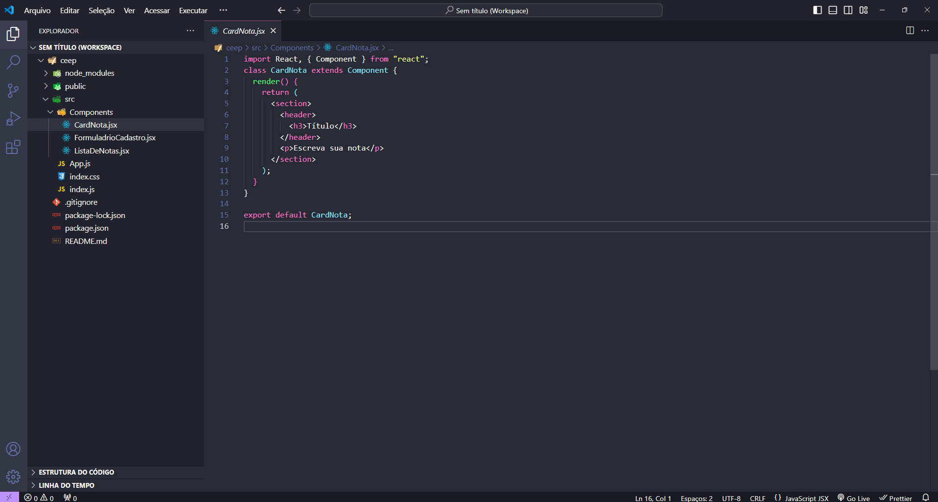Click the Prettier status item
This screenshot has height=502, width=938.
coord(895,498)
